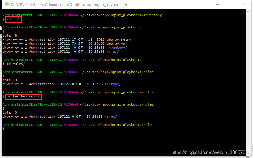Click the testbox/ directory entry
Screen dimensions: 253x158
click(113, 84)
